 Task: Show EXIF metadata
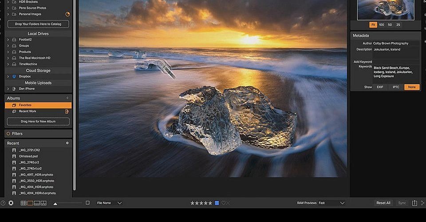tap(380, 87)
